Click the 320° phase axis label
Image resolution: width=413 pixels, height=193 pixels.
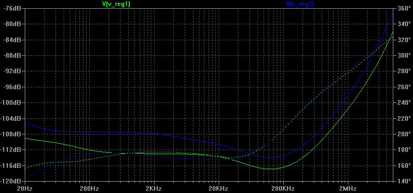tap(404, 40)
